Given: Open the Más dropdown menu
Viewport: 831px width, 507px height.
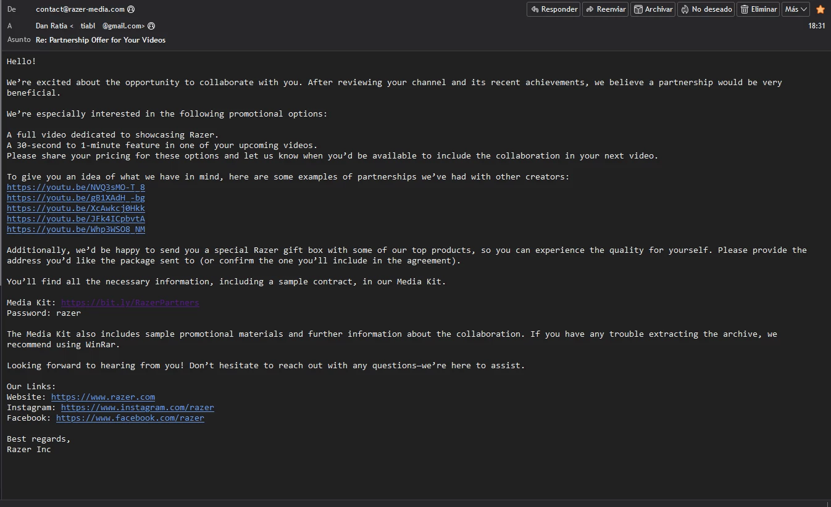Looking at the screenshot, I should (x=796, y=9).
